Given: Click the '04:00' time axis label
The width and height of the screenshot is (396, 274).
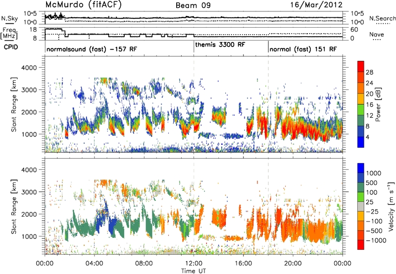Looking at the screenshot, I should coord(95,264).
